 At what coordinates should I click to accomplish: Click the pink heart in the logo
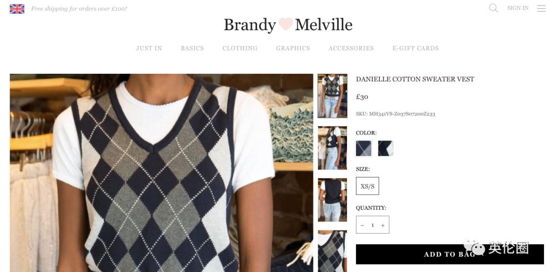[285, 24]
